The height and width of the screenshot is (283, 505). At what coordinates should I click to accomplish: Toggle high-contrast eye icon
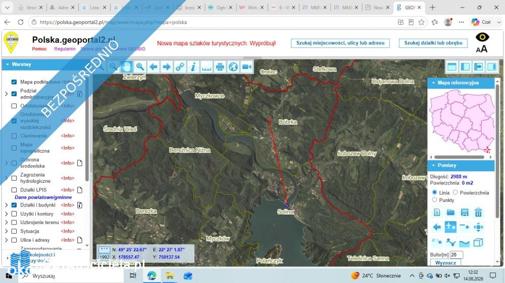coord(482,37)
